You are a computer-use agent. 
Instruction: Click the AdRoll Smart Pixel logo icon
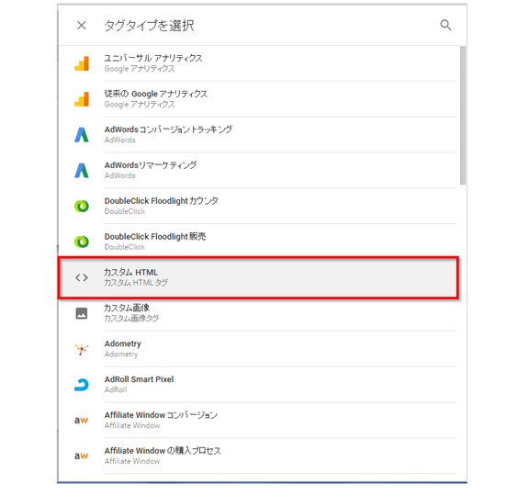pyautogui.click(x=82, y=385)
